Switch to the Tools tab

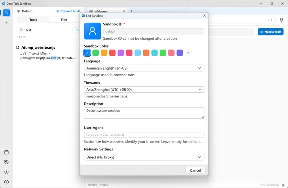33,20
